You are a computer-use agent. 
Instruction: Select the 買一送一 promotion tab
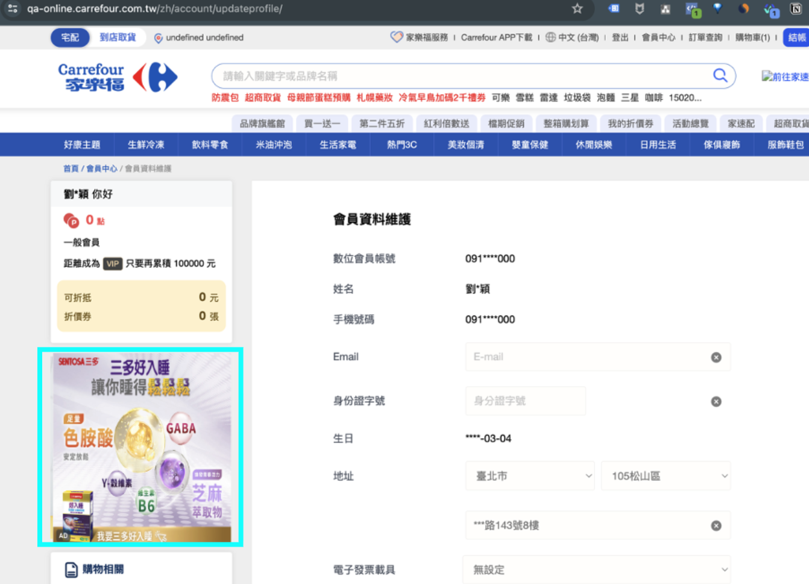[x=322, y=124]
